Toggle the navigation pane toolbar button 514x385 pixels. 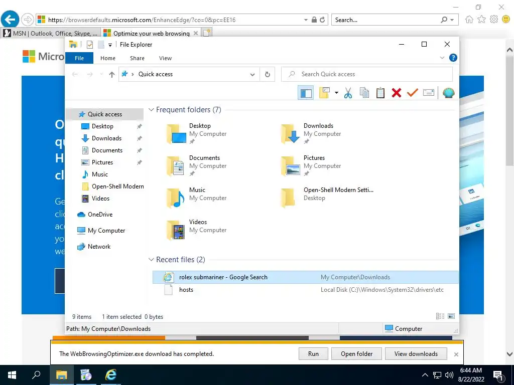[x=306, y=93]
